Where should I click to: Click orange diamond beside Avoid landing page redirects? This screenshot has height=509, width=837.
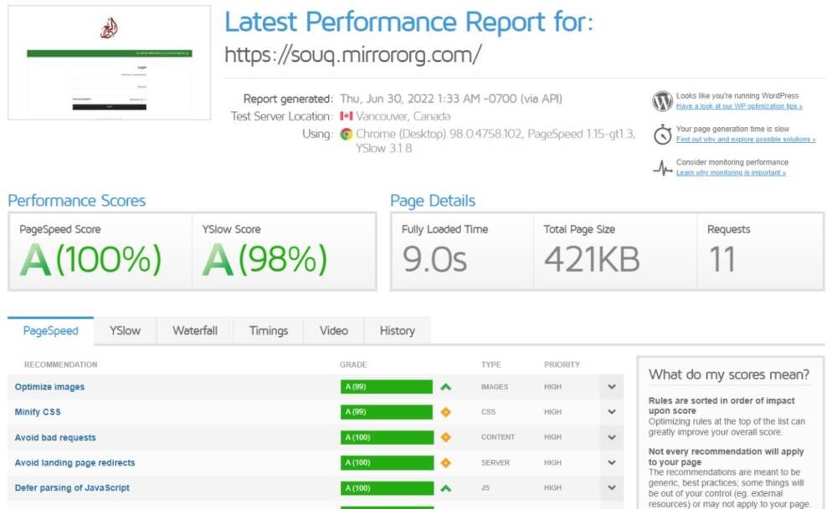pyautogui.click(x=446, y=462)
